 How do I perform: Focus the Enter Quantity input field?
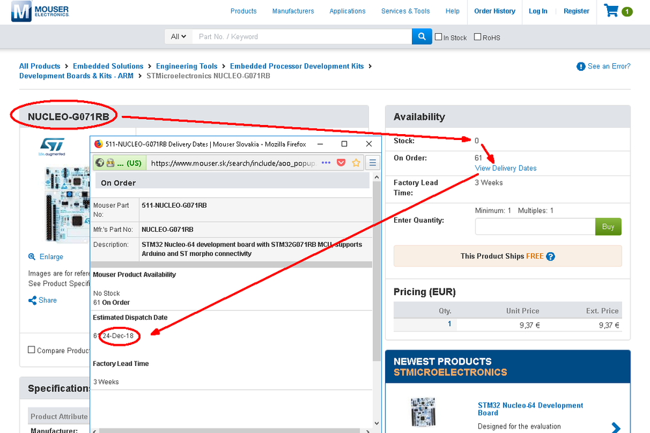[x=535, y=227]
